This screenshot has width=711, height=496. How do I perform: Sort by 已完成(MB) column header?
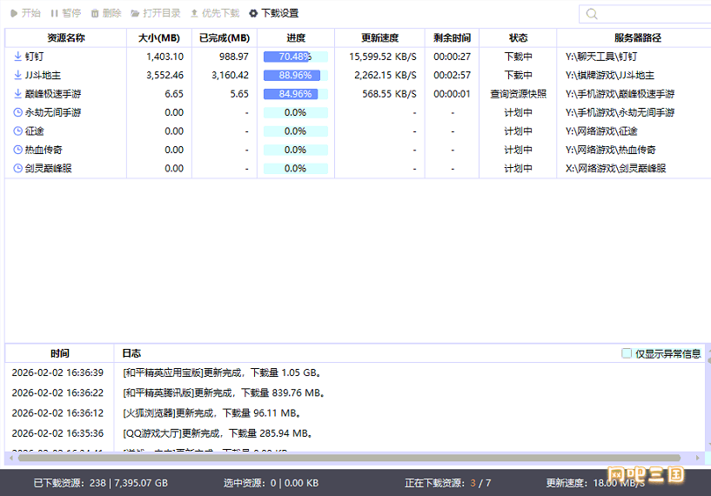pyautogui.click(x=225, y=37)
